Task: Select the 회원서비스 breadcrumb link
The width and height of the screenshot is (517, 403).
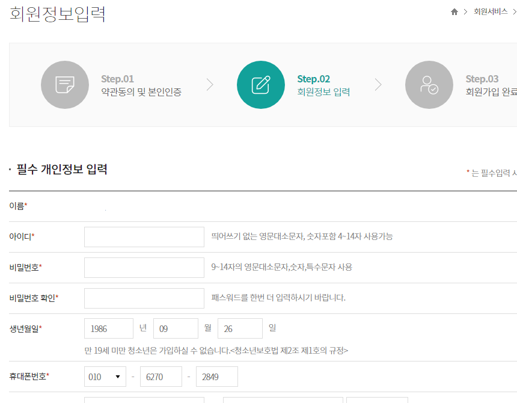Action: click(x=491, y=11)
